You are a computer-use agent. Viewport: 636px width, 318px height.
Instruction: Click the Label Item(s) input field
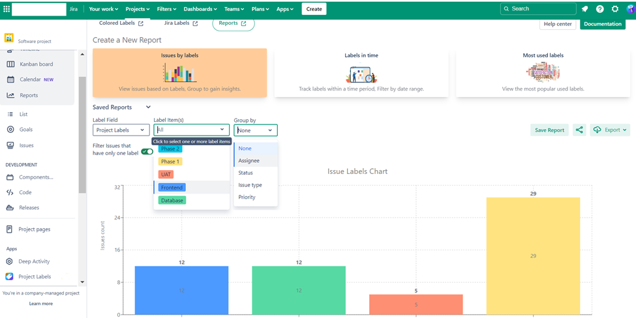[x=191, y=130]
